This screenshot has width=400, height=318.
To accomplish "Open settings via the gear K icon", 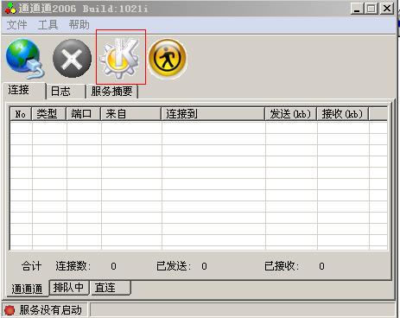I will point(120,58).
